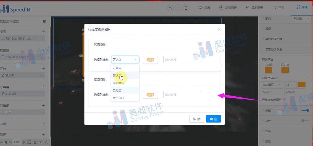
Task: Open the 筛选 filter toolbar item
Action: click(279, 7)
